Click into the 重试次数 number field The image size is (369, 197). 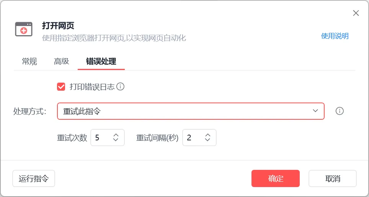click(x=102, y=138)
